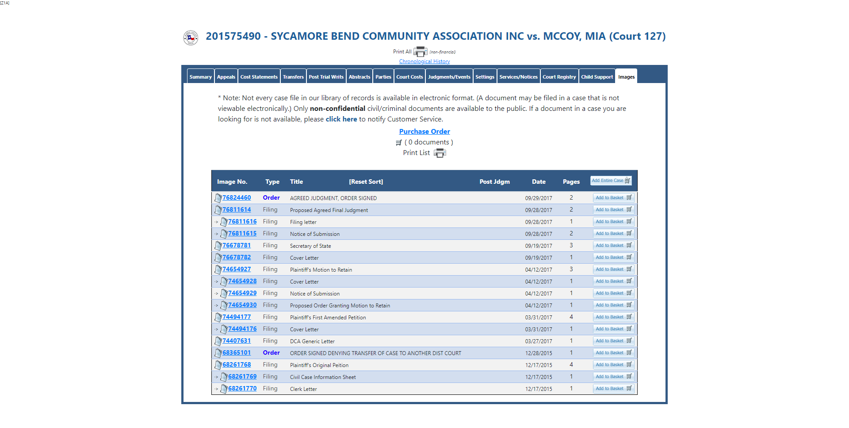Sort the table by Title column
The height and width of the screenshot is (428, 849).
(x=296, y=182)
